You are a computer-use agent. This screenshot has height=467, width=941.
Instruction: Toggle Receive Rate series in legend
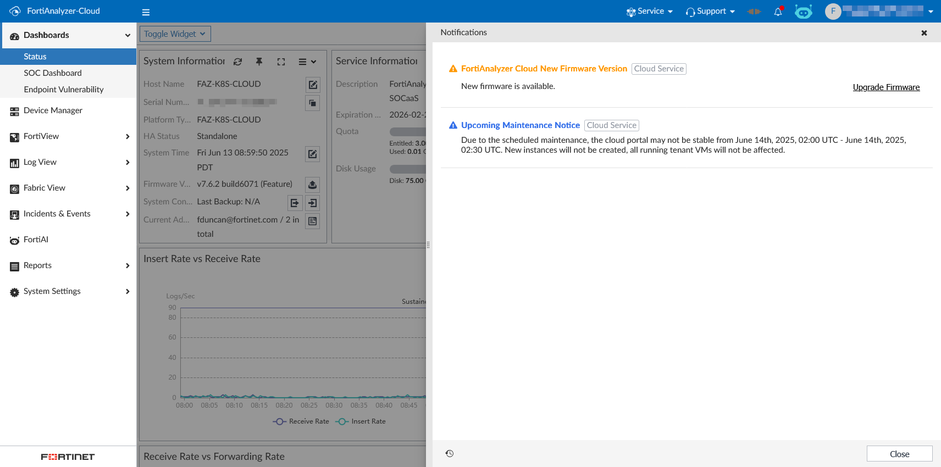[x=301, y=421]
